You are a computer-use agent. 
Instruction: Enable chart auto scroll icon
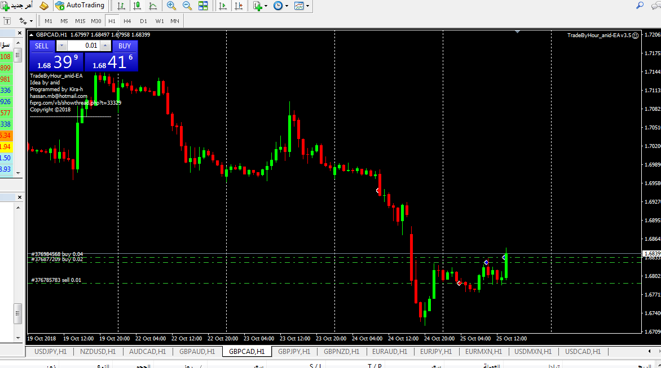[x=223, y=6]
